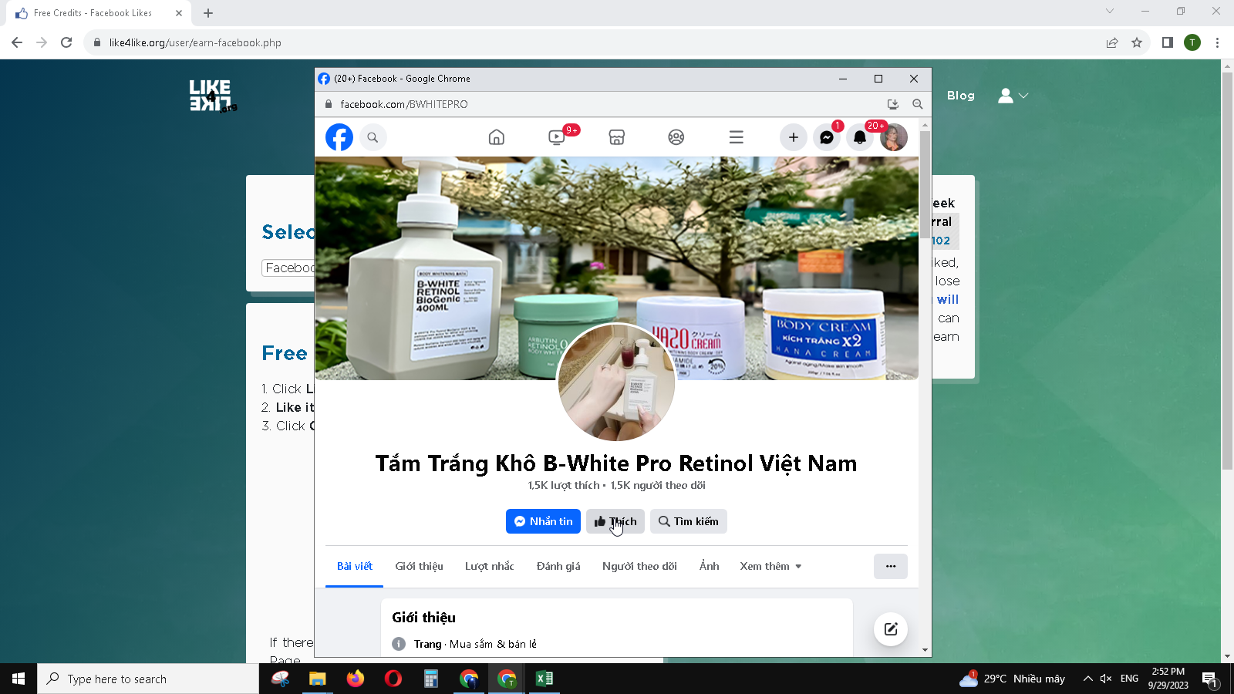Open Opera from taskbar
1234x694 pixels.
click(393, 679)
